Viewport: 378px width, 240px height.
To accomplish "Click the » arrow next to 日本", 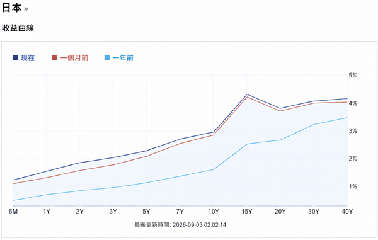I will 26,9.
